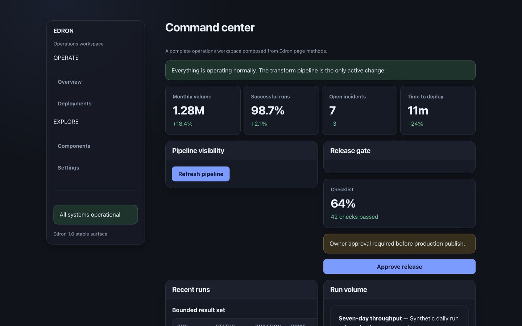Click the Bounded result set label
This screenshot has width=522, height=326.
(x=199, y=310)
